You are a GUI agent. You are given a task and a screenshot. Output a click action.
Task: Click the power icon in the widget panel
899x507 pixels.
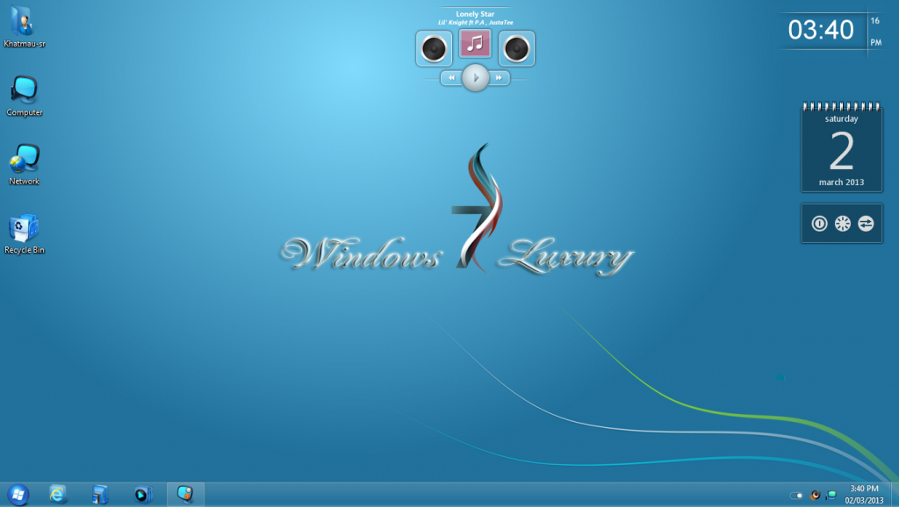click(x=818, y=224)
